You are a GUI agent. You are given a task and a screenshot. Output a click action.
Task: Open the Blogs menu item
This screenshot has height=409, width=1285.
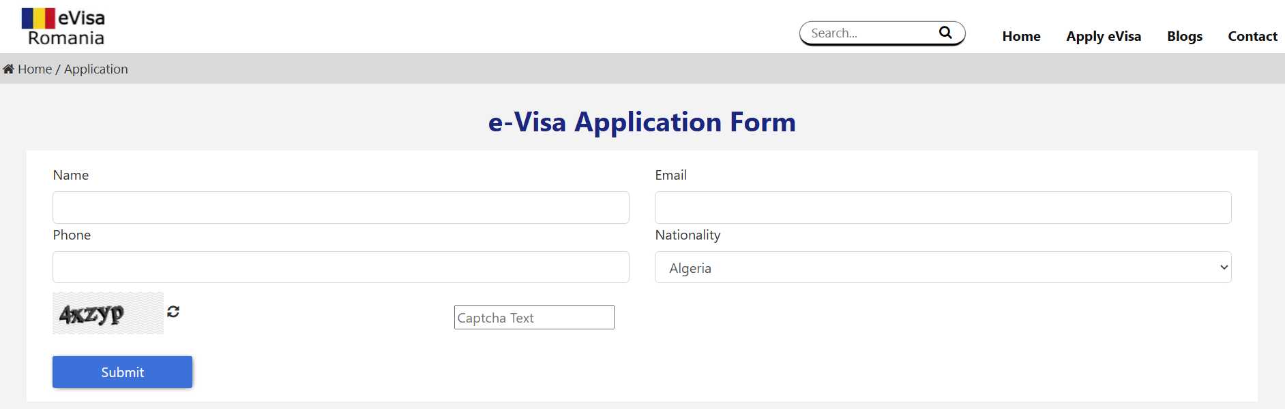pyautogui.click(x=1184, y=36)
